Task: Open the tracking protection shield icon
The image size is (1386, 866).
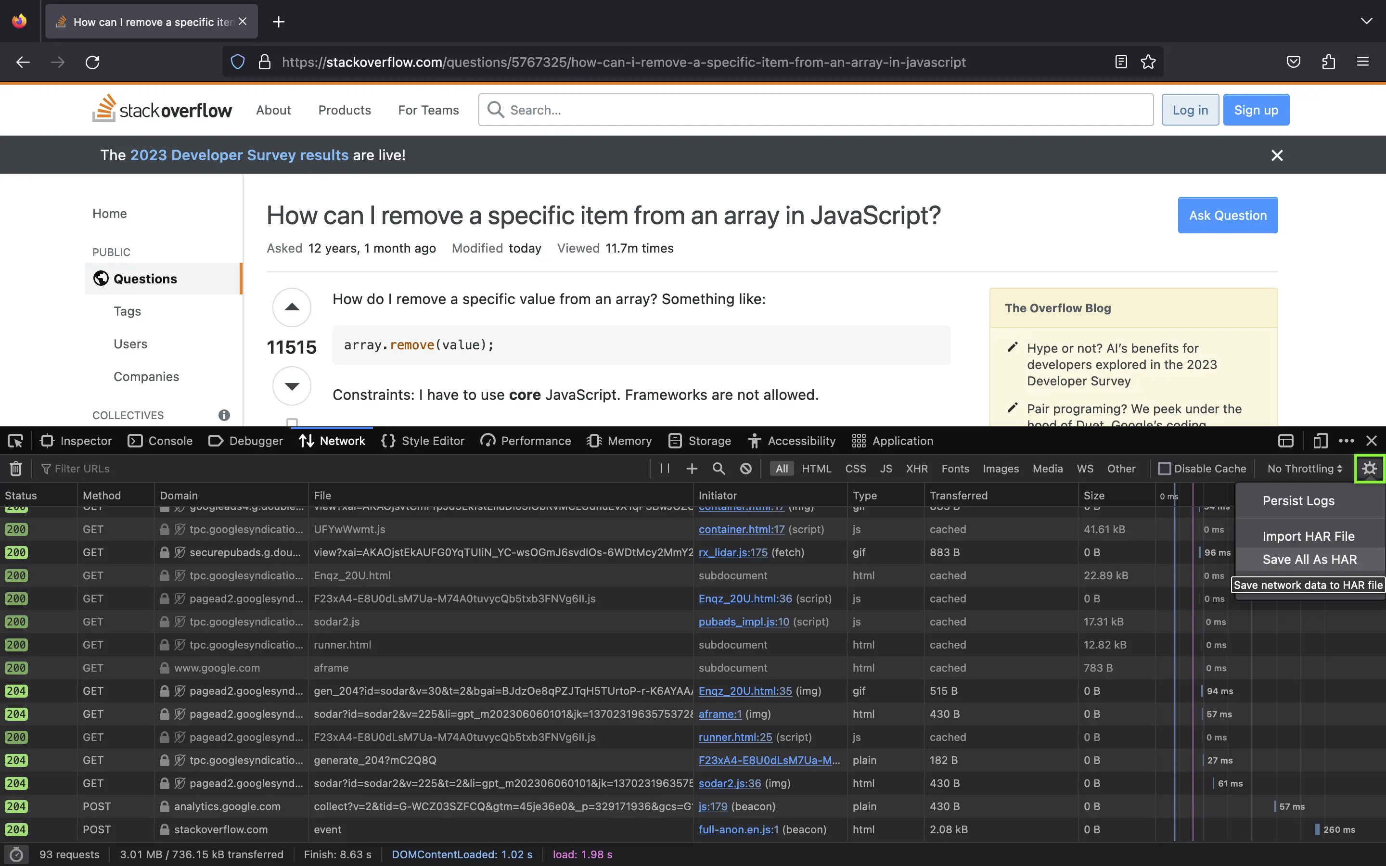Action: [x=238, y=62]
